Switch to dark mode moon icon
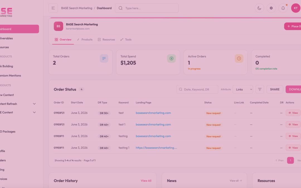The height and width of the screenshot is (188, 301). coord(259,8)
